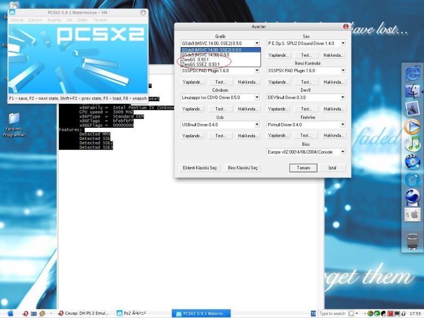Click the Bios Klasörü Seç button
424x318 pixels.
[243, 168]
